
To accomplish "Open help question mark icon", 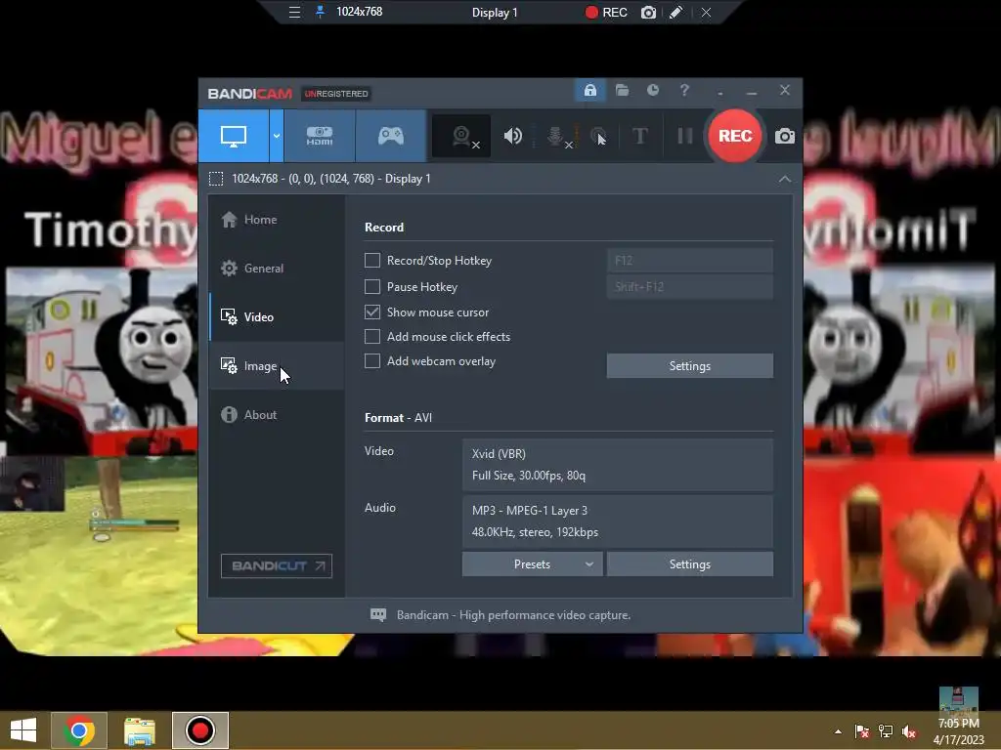I will tap(684, 91).
